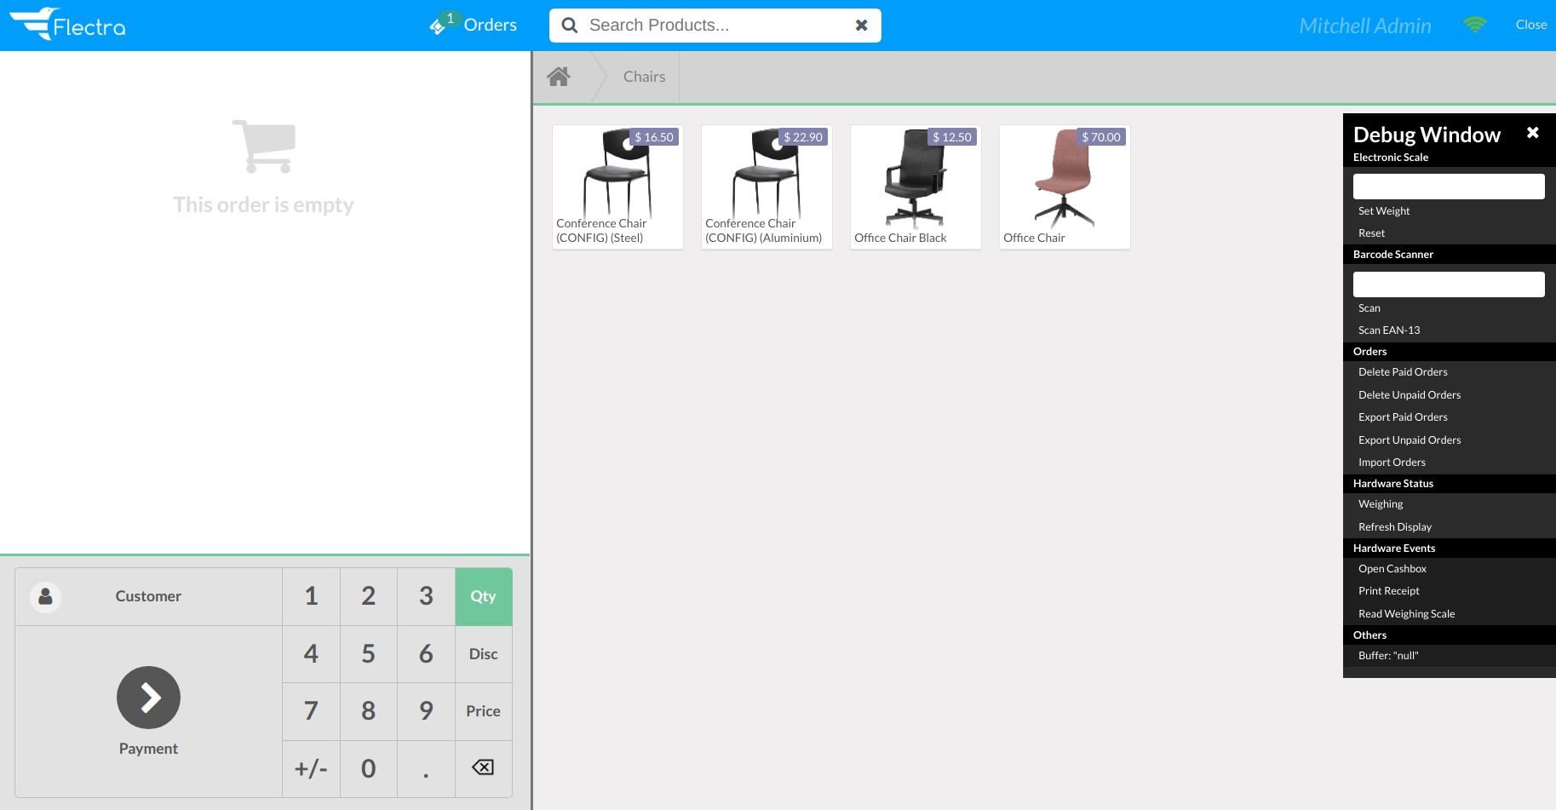Switch numpad to Disc mode

pos(483,653)
